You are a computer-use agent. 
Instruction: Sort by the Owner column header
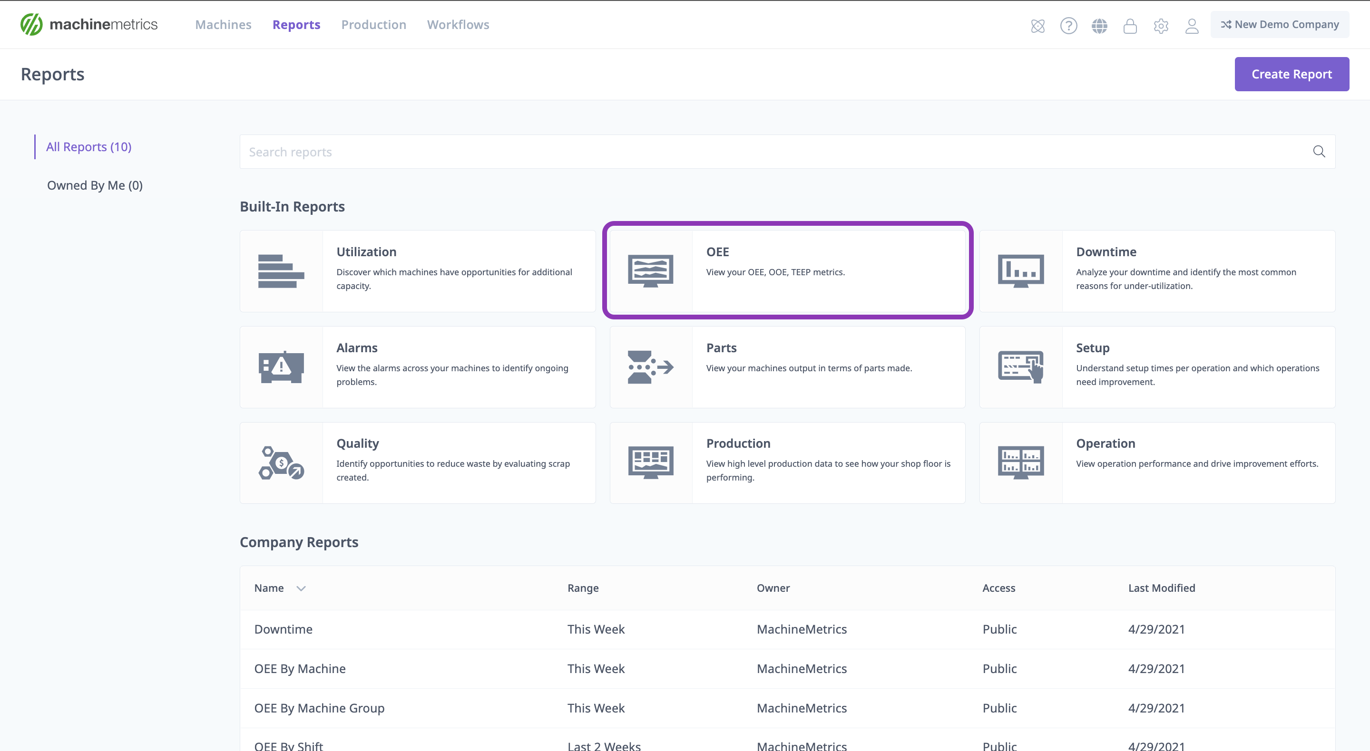pyautogui.click(x=773, y=588)
